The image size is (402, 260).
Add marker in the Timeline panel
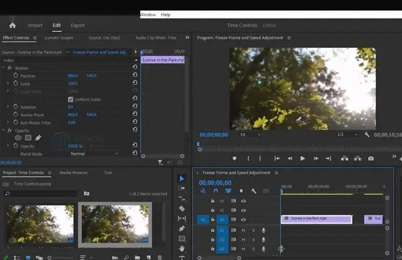(241, 191)
